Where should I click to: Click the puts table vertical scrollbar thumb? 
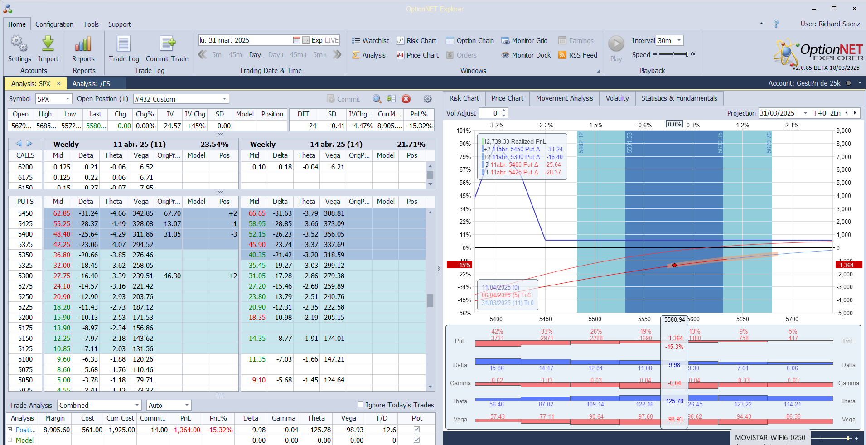coord(430,300)
